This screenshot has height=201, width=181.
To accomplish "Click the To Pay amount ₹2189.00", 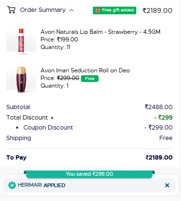I will click(159, 158).
